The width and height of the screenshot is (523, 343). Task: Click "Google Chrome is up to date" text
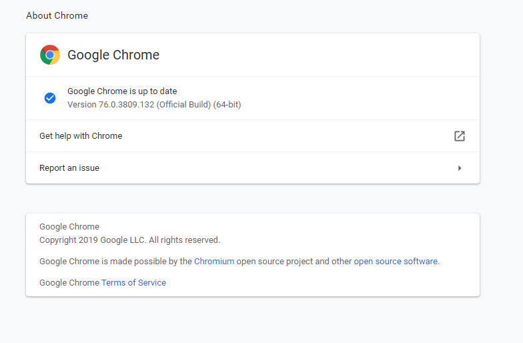coord(122,91)
